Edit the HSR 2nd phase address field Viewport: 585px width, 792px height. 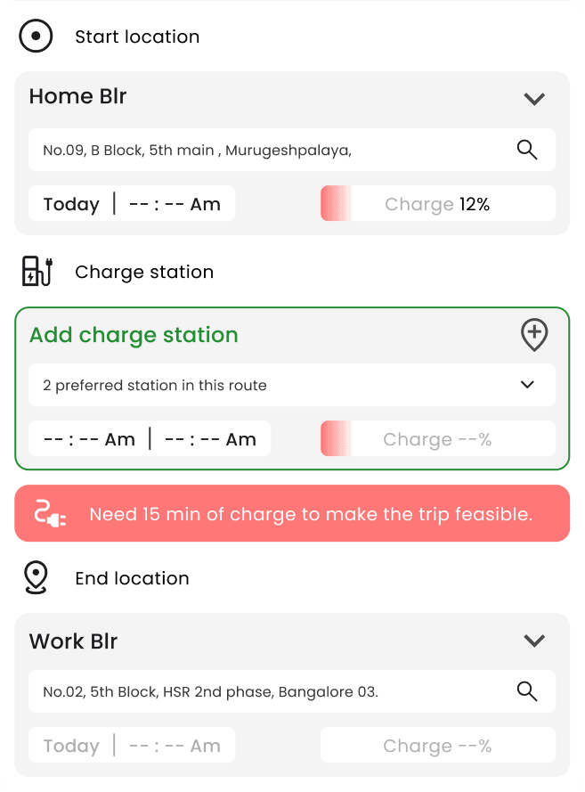[x=292, y=691]
